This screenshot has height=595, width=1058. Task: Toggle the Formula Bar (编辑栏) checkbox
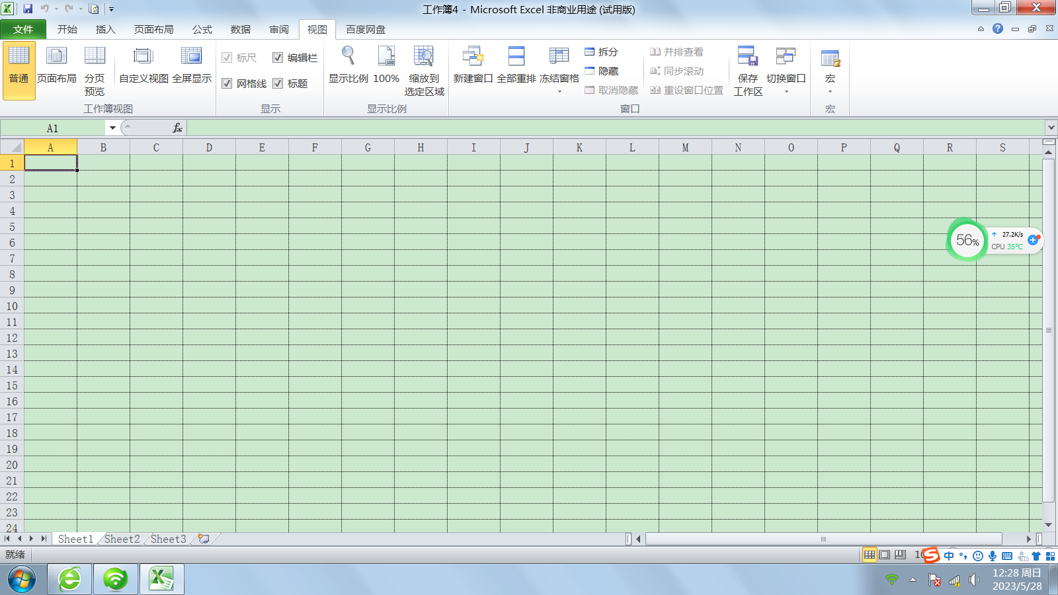pyautogui.click(x=278, y=58)
